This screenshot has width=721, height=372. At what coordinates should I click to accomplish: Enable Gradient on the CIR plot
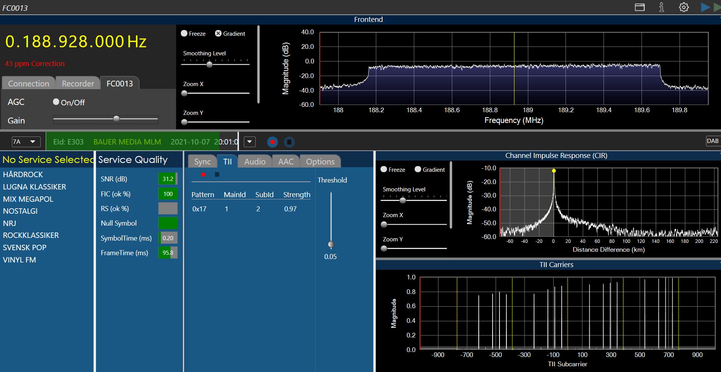click(x=418, y=169)
